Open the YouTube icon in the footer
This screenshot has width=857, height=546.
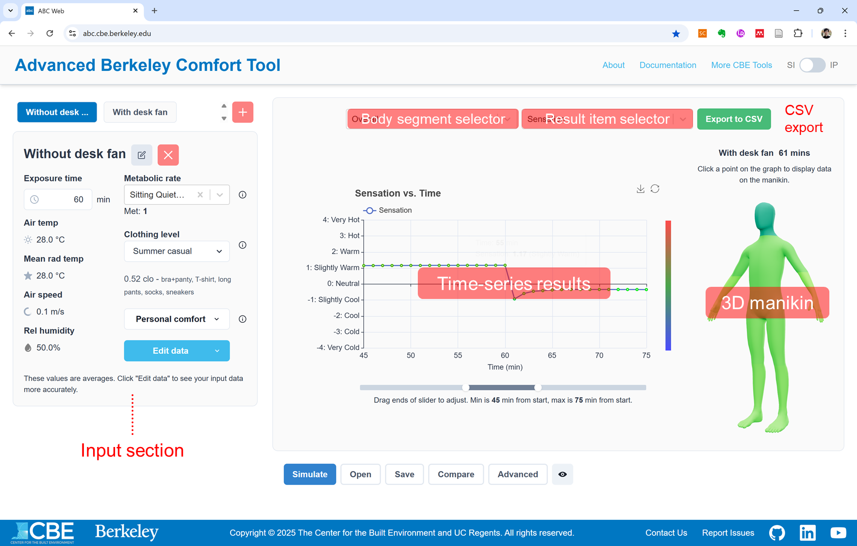tap(838, 532)
